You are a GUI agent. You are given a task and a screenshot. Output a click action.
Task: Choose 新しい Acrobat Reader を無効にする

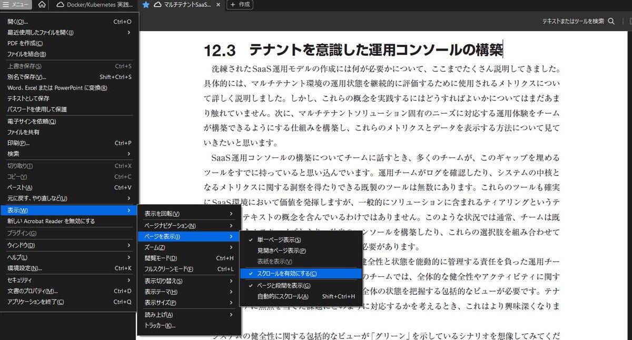(70, 221)
